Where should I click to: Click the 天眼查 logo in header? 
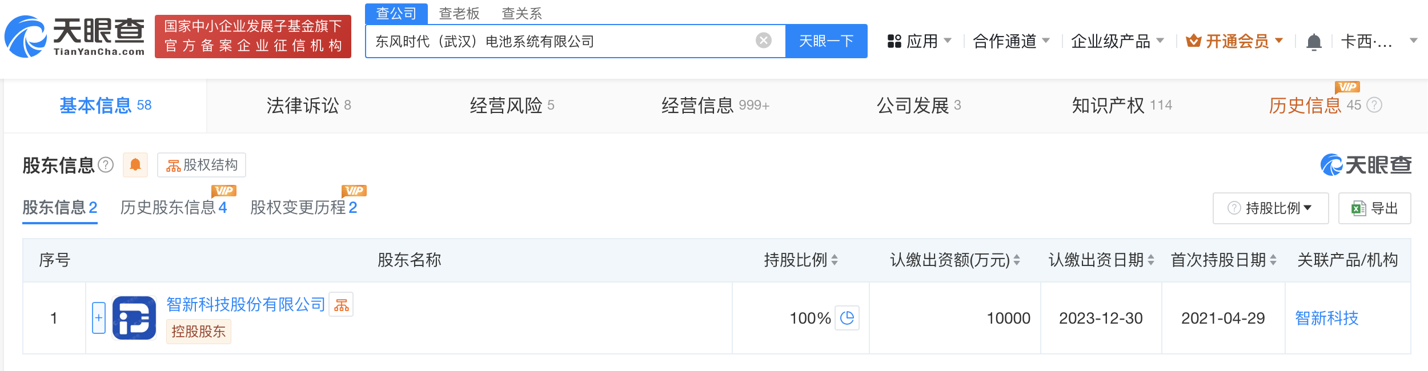75,37
